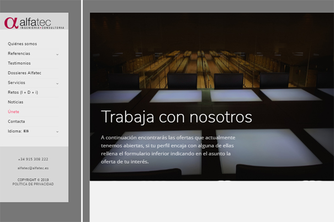Open the Quiénes somos page
The image size is (334, 222).
click(x=22, y=44)
